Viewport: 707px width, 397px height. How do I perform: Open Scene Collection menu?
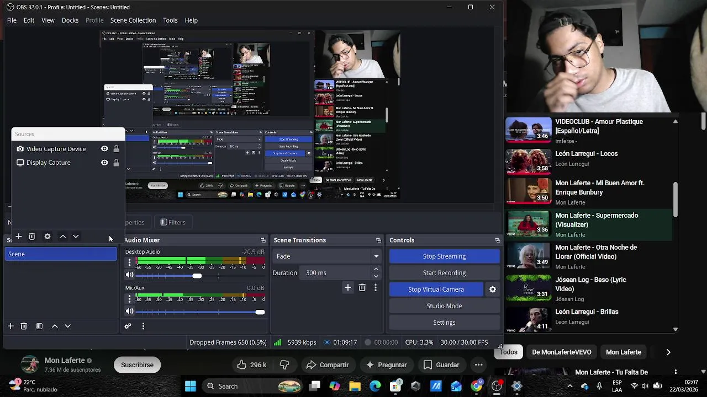133,20
